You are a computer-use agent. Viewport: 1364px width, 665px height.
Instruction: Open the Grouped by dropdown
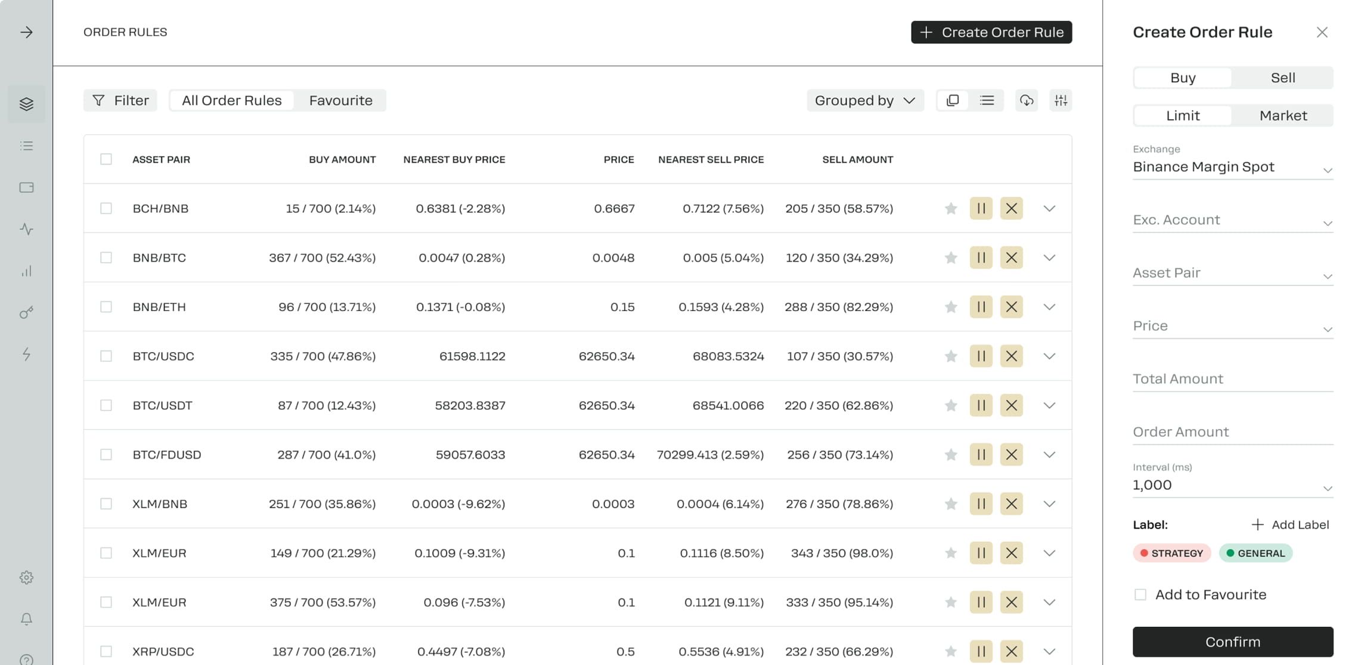pos(864,101)
